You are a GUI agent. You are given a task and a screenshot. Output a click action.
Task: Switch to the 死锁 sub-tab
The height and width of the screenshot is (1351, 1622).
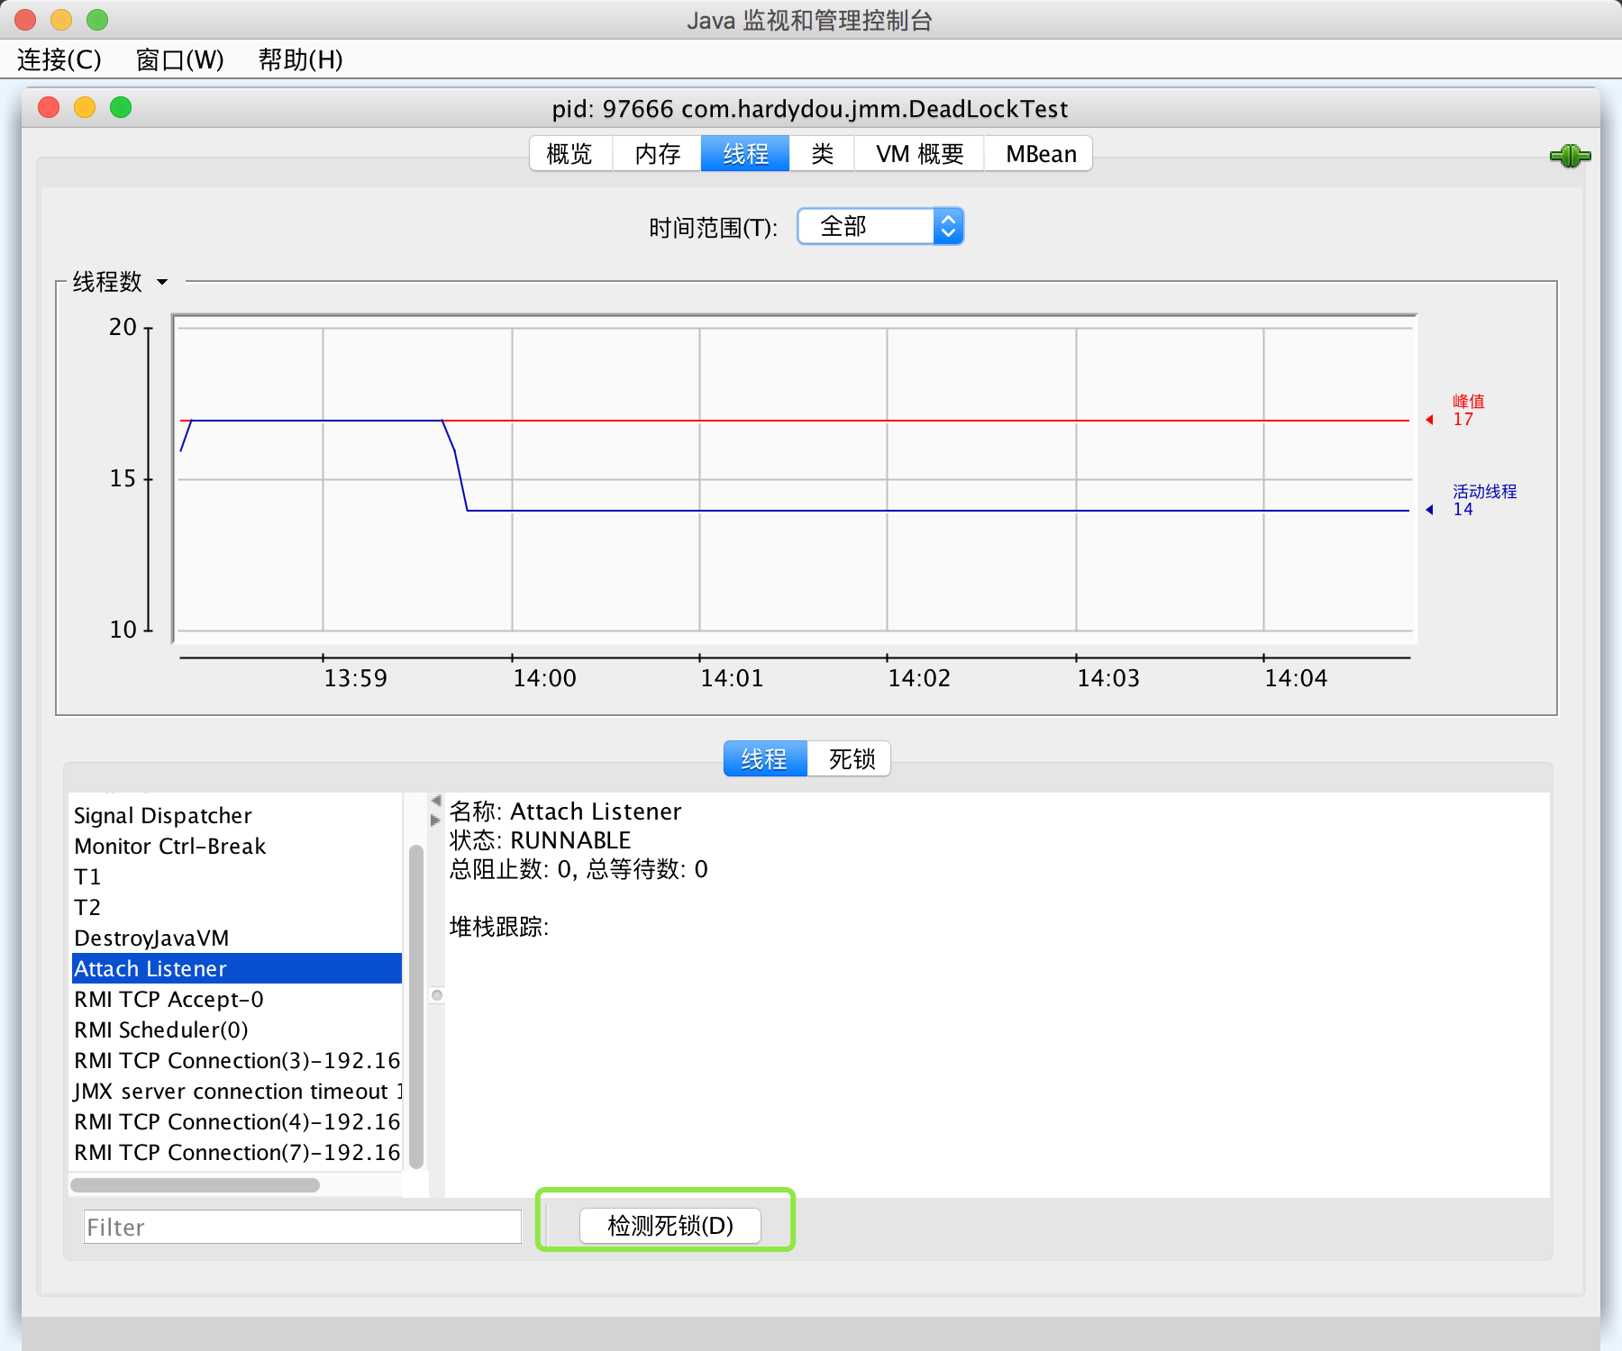click(848, 758)
